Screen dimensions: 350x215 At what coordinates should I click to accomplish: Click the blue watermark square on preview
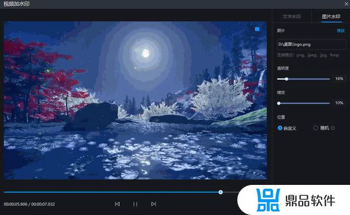click(257, 29)
